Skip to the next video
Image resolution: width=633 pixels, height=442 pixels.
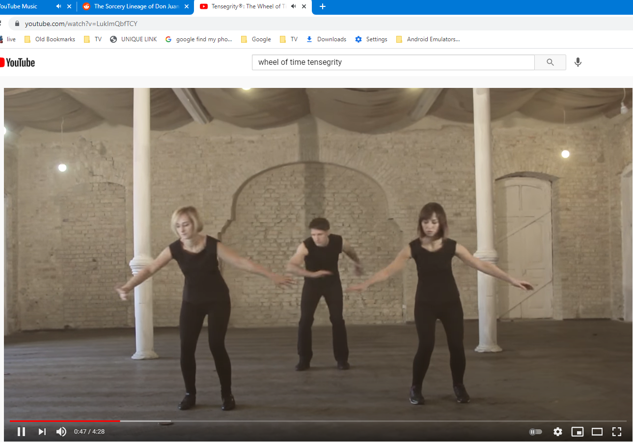click(42, 432)
